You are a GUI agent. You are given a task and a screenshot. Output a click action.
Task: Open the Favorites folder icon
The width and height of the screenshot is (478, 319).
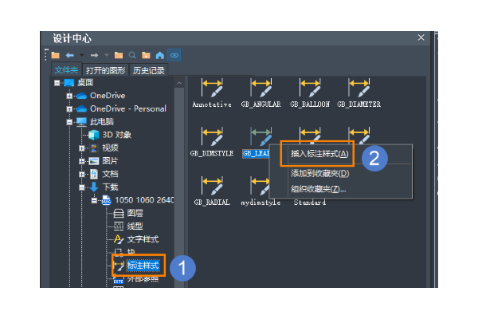[x=146, y=55]
